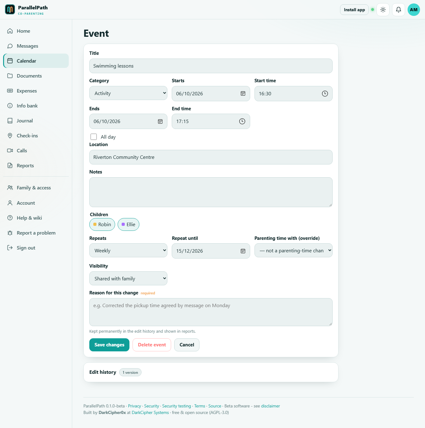The height and width of the screenshot is (428, 425).
Task: Open the Privacy footer link
Action: pos(134,406)
